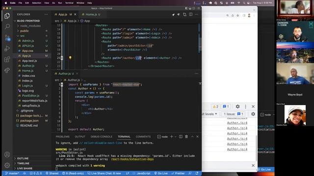Click the split editor right icon
Viewport: 314px width, 176px height.
coord(191,14)
